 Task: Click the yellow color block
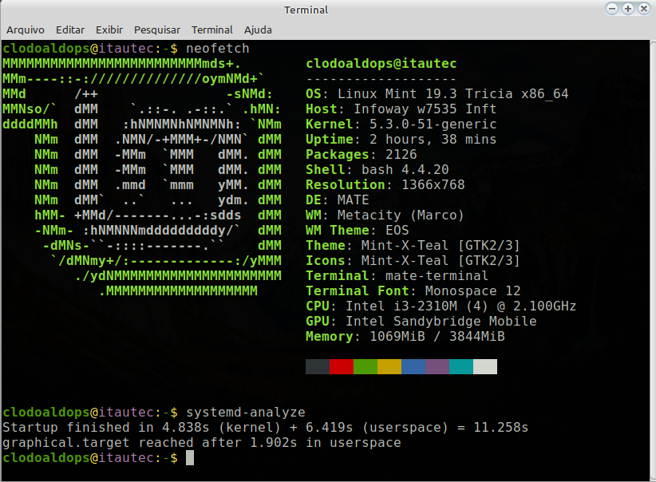click(x=389, y=366)
